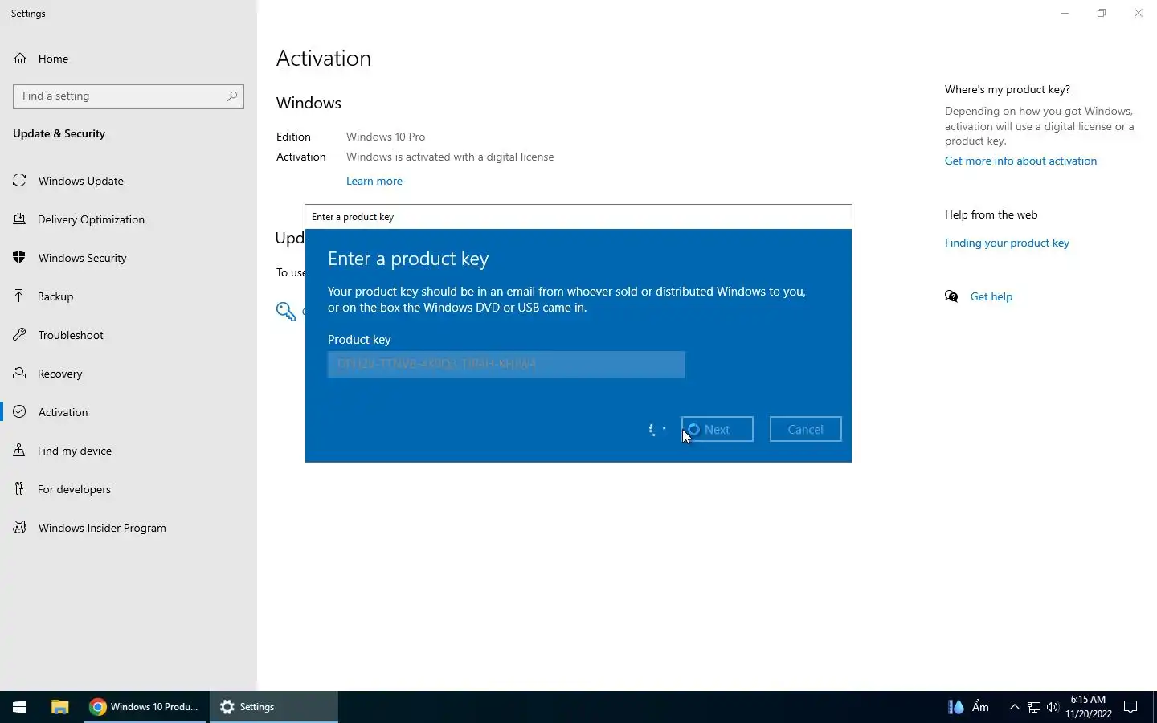Click the search magnifier in Find a setting

pos(232,96)
